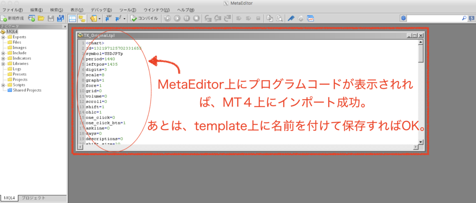Viewport: 476px width, 203px height.
Task: Click the trading terminal chart icon
Action: 310,18
